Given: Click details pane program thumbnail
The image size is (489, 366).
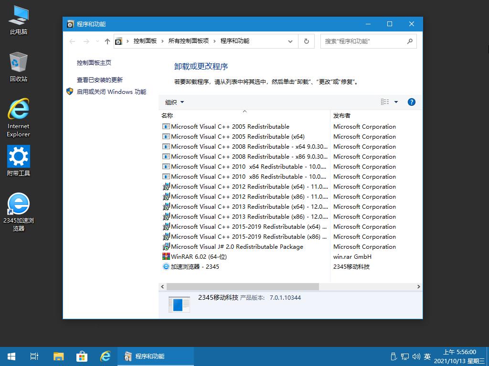Looking at the screenshot, I should pos(179,304).
